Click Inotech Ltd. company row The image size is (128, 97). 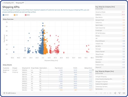(110, 44)
